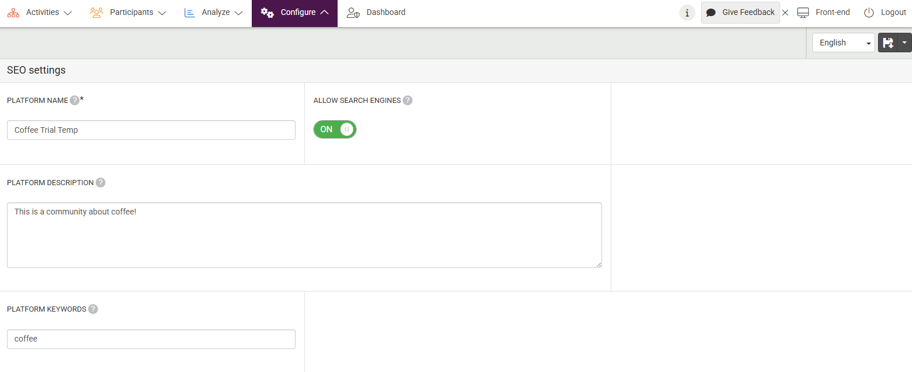
Task: Click help icon beside Allow Search Engines
Action: click(407, 101)
